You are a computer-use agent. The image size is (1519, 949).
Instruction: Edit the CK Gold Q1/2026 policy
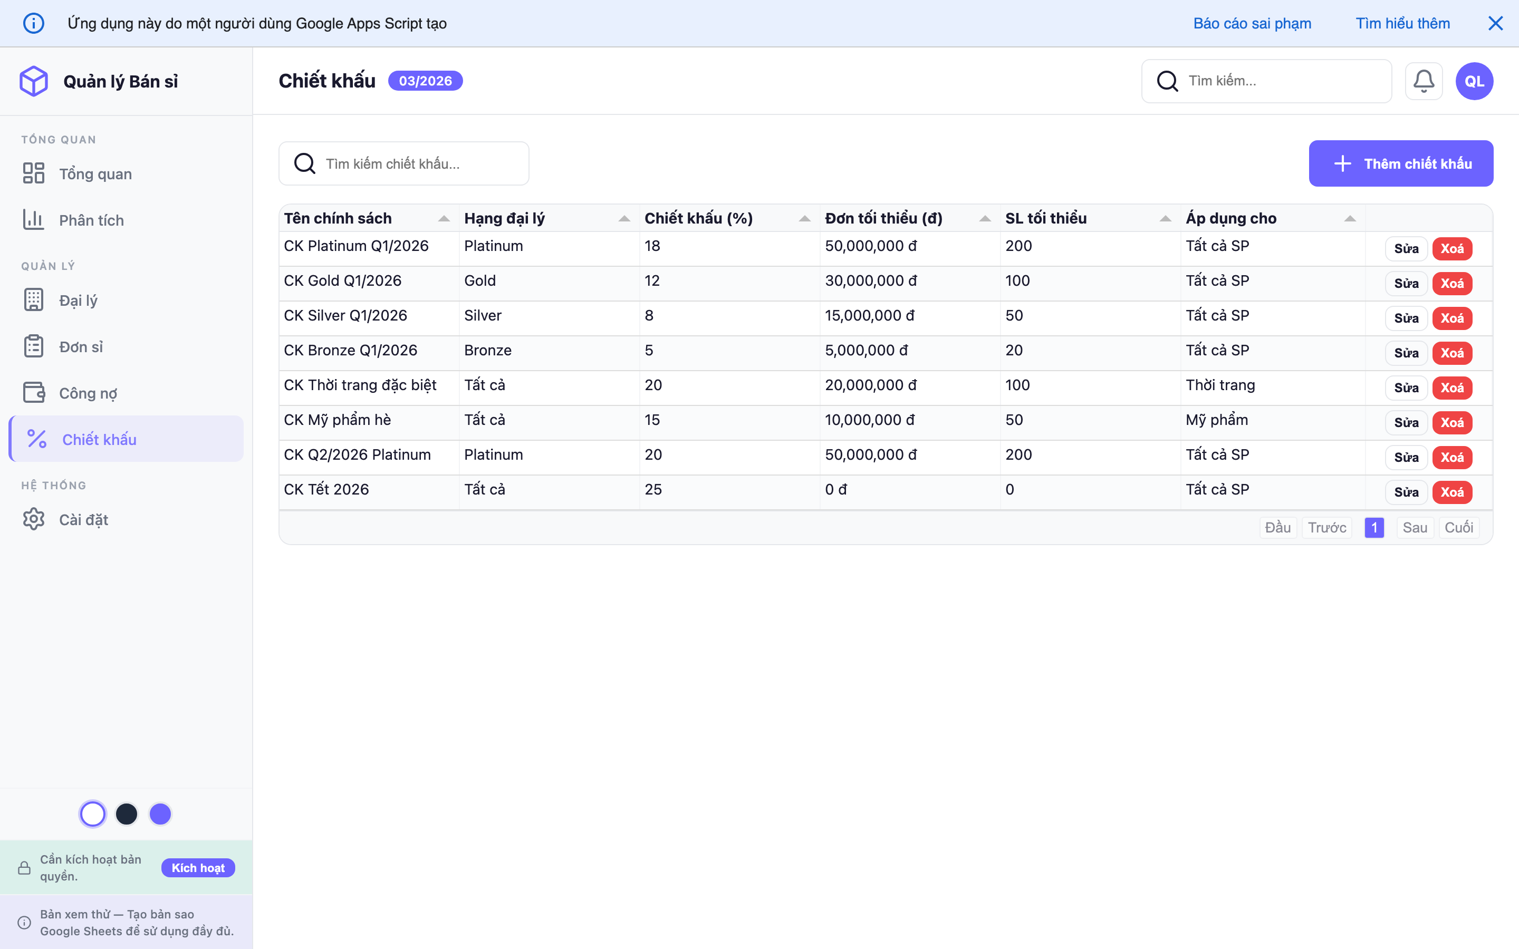tap(1406, 283)
